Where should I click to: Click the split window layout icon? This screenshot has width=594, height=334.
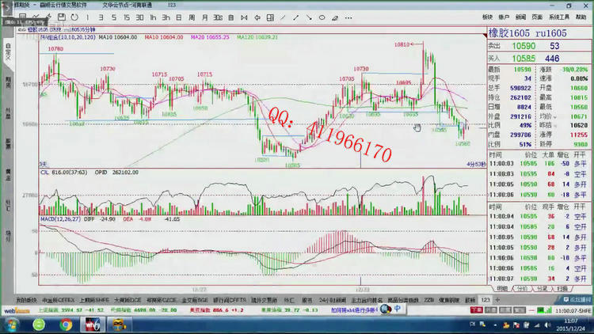coord(270,17)
